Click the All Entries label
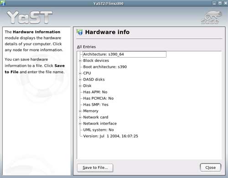This screenshot has width=228, height=178. (x=86, y=47)
